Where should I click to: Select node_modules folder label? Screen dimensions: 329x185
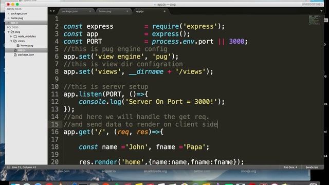coord(27,36)
